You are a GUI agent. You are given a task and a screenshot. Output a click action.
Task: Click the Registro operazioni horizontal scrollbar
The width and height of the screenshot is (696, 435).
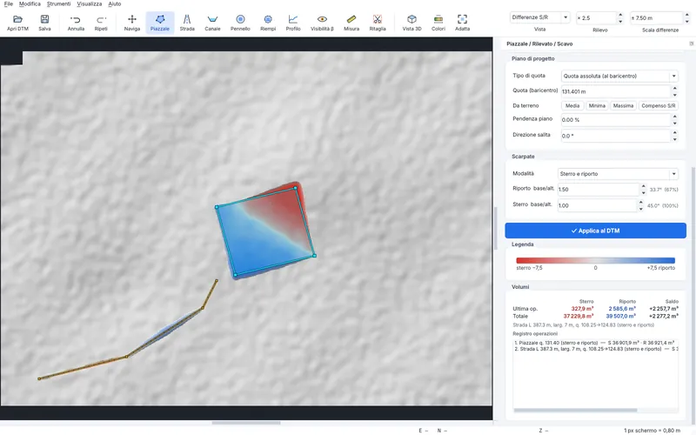pos(575,410)
